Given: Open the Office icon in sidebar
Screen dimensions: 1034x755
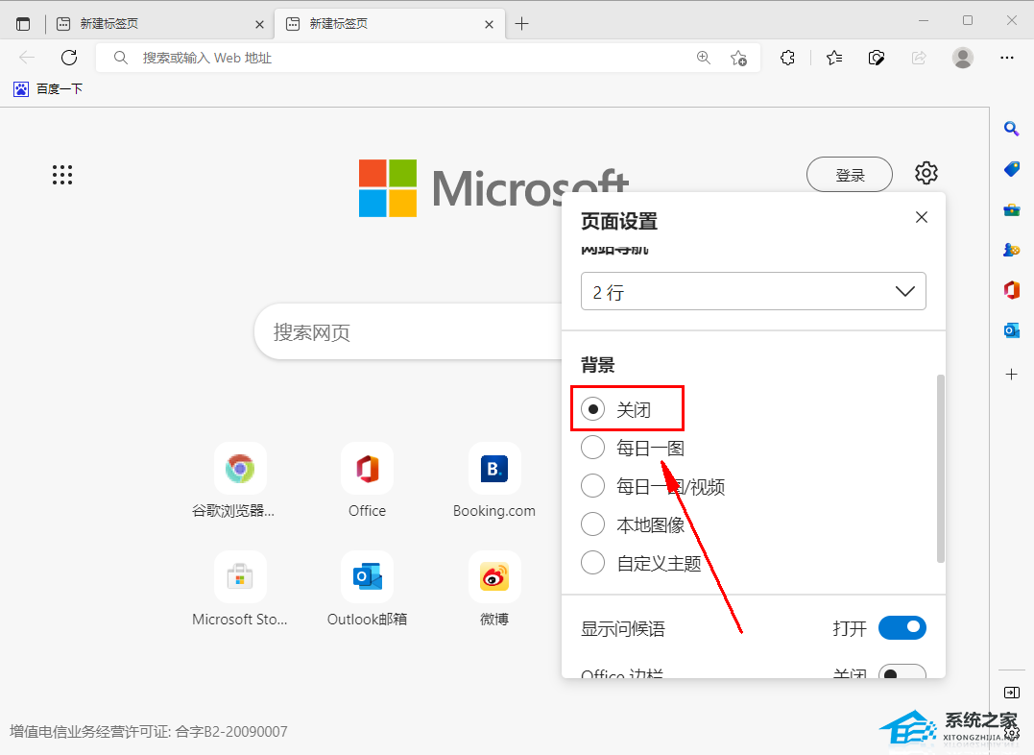Looking at the screenshot, I should click(1011, 289).
